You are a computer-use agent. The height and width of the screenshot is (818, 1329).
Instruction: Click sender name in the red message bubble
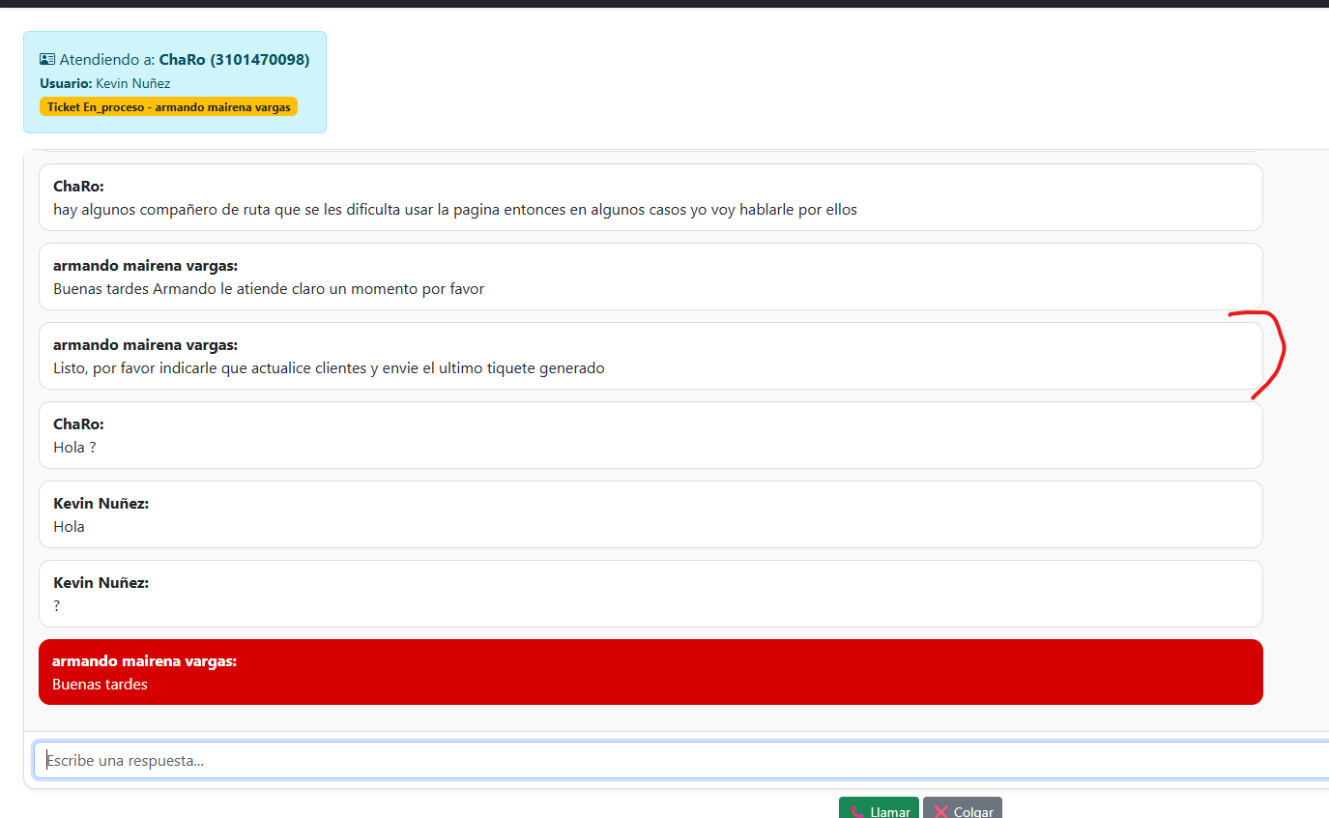click(x=144, y=661)
